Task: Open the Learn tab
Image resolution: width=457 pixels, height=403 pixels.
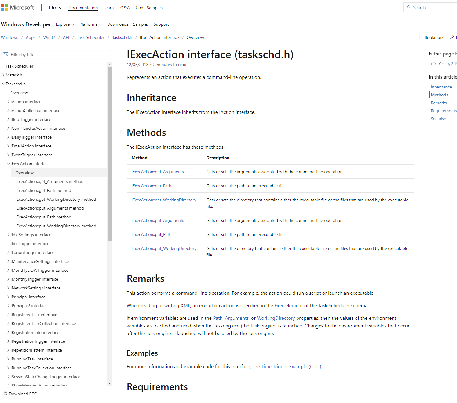Action: pos(108,8)
